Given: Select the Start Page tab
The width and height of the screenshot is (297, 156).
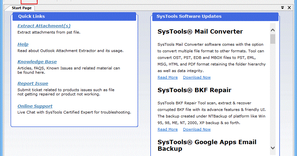Looking at the screenshot, I should click(x=21, y=8).
